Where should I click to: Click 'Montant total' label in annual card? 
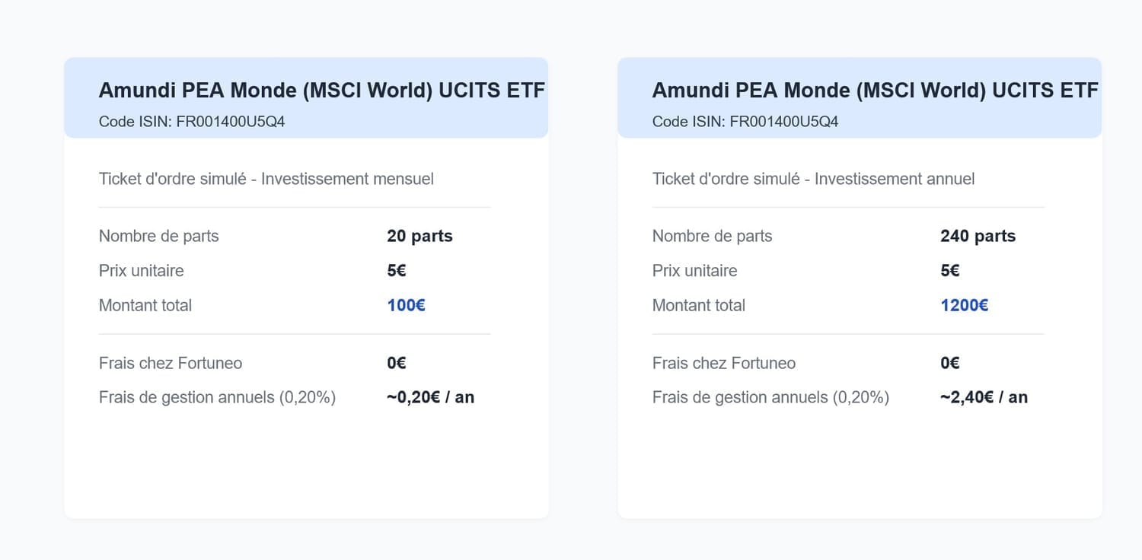[x=698, y=305]
